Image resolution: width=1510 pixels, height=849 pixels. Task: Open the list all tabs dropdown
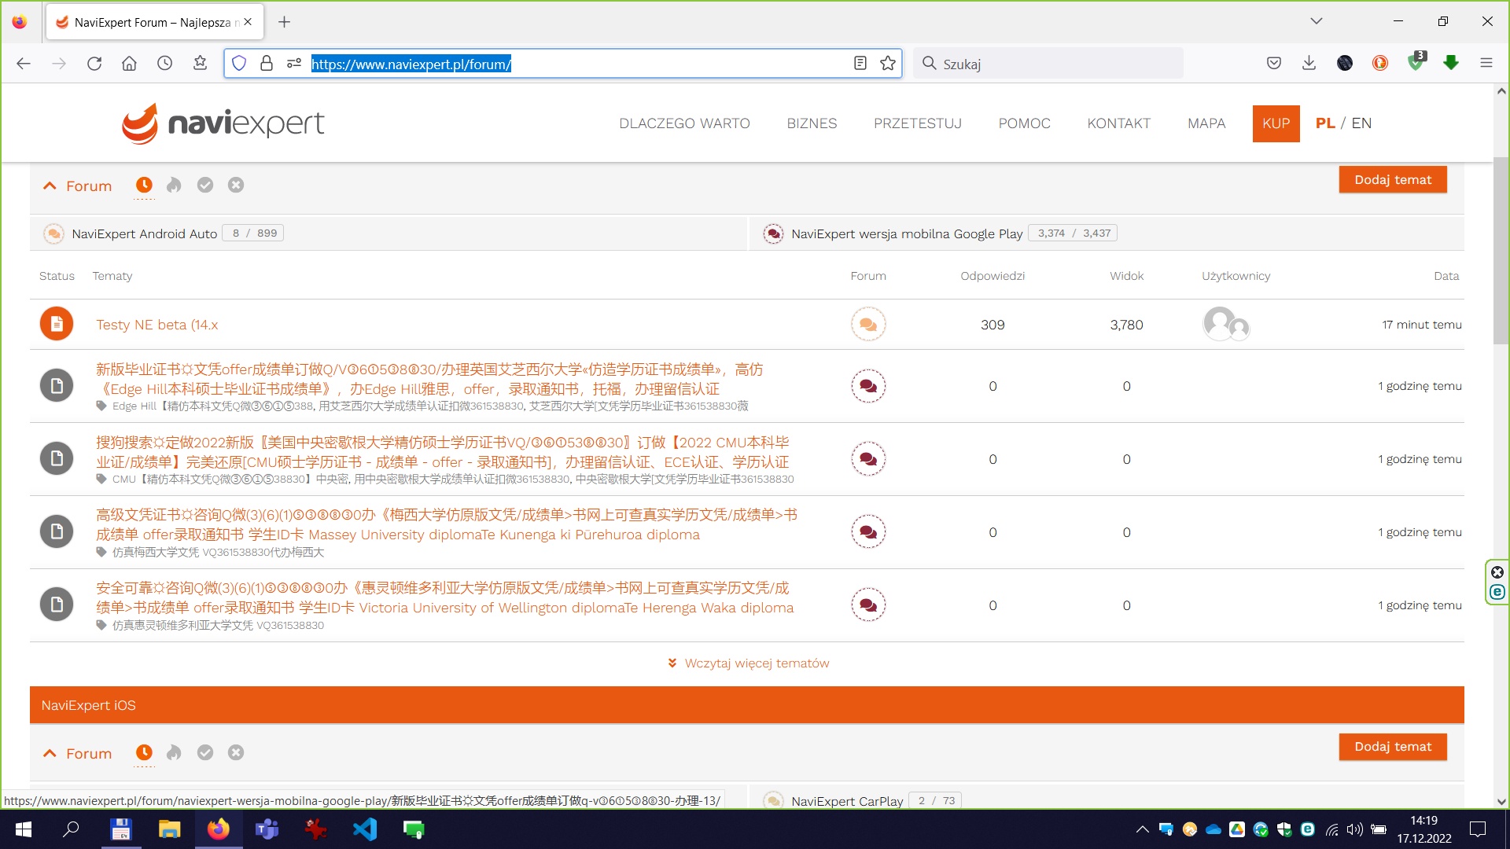pos(1316,21)
